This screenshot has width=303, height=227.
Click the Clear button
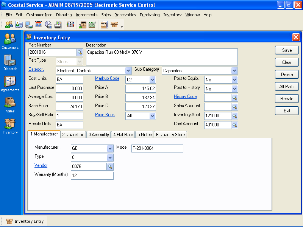287,62
